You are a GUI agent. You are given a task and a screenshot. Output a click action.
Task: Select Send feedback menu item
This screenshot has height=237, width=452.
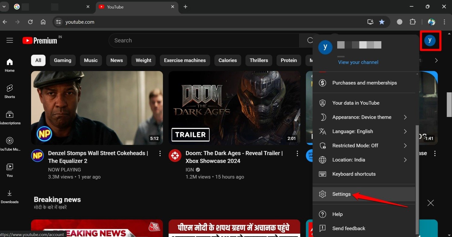point(364,228)
